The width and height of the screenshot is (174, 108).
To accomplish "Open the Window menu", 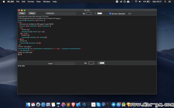I will 47,2.
